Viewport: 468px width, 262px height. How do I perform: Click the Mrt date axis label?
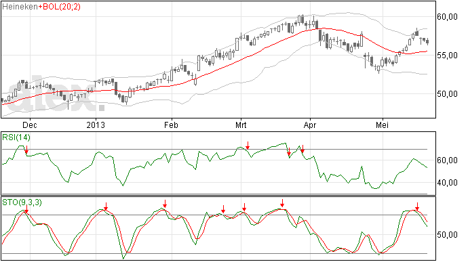point(241,125)
